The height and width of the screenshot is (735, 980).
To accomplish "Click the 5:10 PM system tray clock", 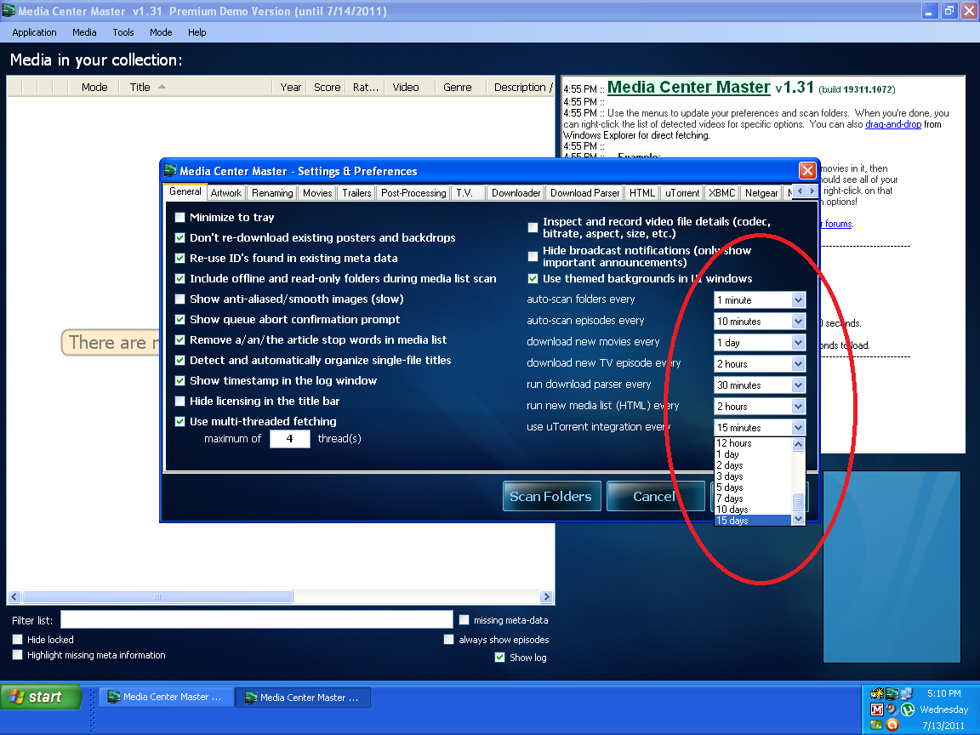I will click(943, 693).
